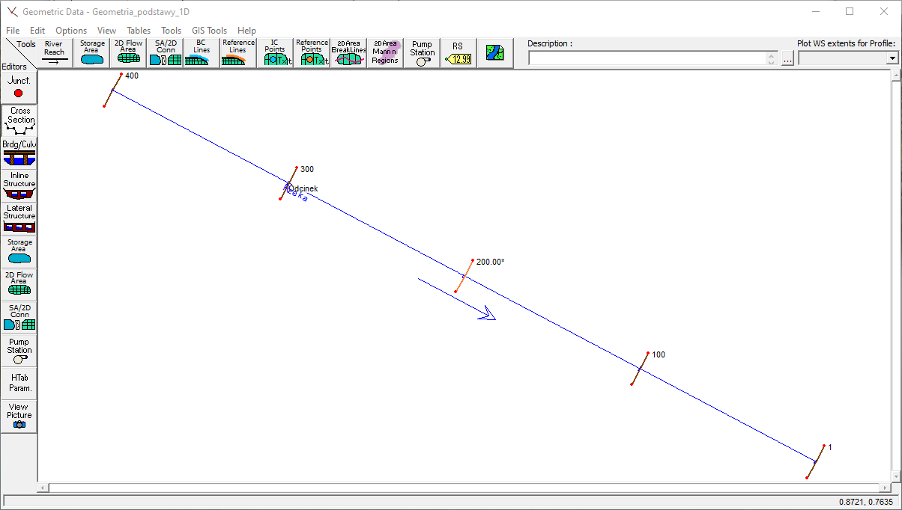Open the GIS Tools menu
Viewport: 902px width, 510px height.
[x=209, y=31]
